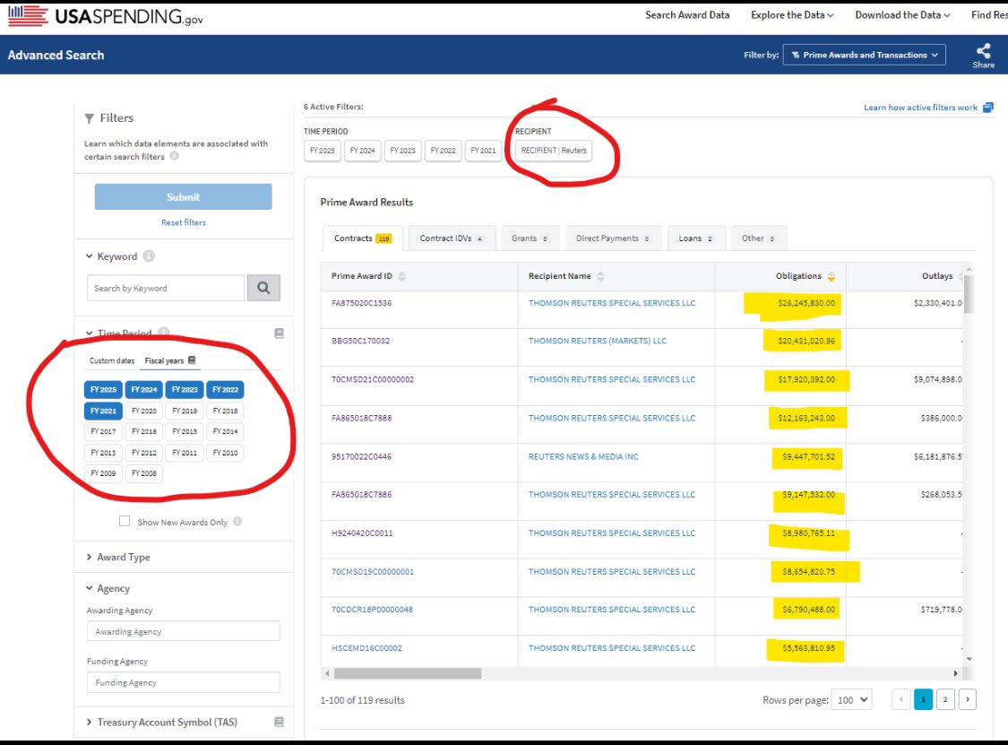The image size is (1008, 745).
Task: Select FY 2019 fiscal year filter
Action: click(185, 411)
